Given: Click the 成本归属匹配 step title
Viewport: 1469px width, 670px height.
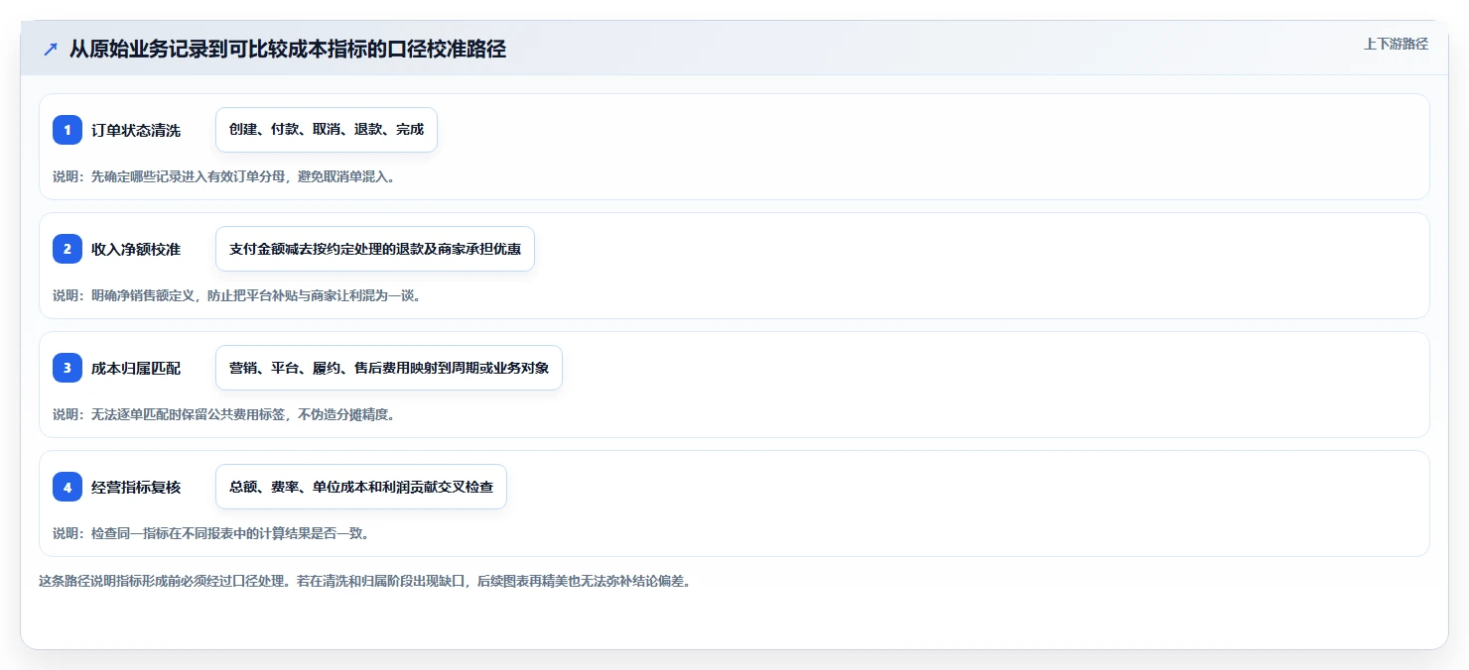Looking at the screenshot, I should 136,368.
